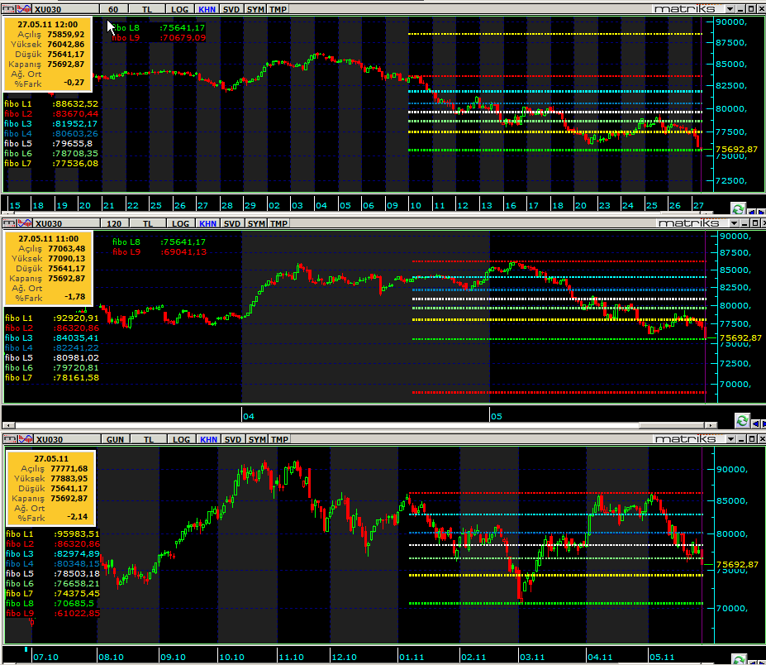The width and height of the screenshot is (766, 665).
Task: Click the green refresh icon in the bottom chart
Action: pyautogui.click(x=738, y=658)
